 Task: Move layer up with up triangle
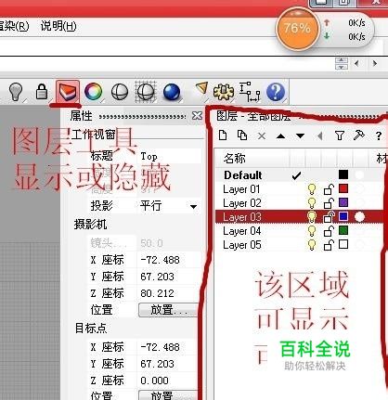click(x=280, y=136)
